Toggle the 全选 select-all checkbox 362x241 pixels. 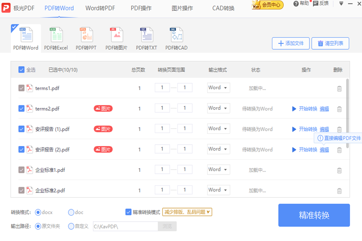tap(22, 70)
